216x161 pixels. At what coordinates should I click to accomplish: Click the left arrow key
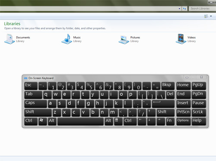coord(142,121)
